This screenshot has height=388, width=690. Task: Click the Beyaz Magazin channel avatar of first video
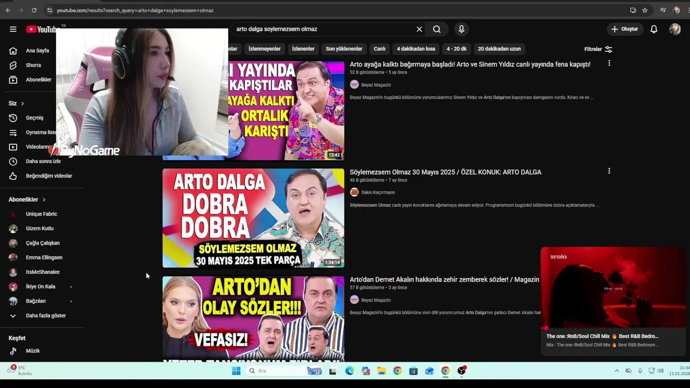click(x=354, y=85)
